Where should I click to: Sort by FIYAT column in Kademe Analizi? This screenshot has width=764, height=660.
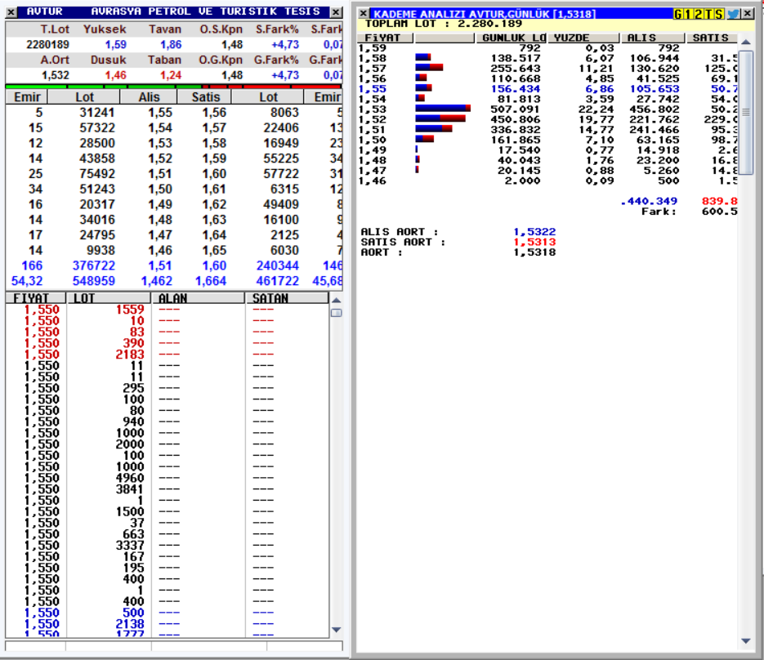tap(385, 38)
